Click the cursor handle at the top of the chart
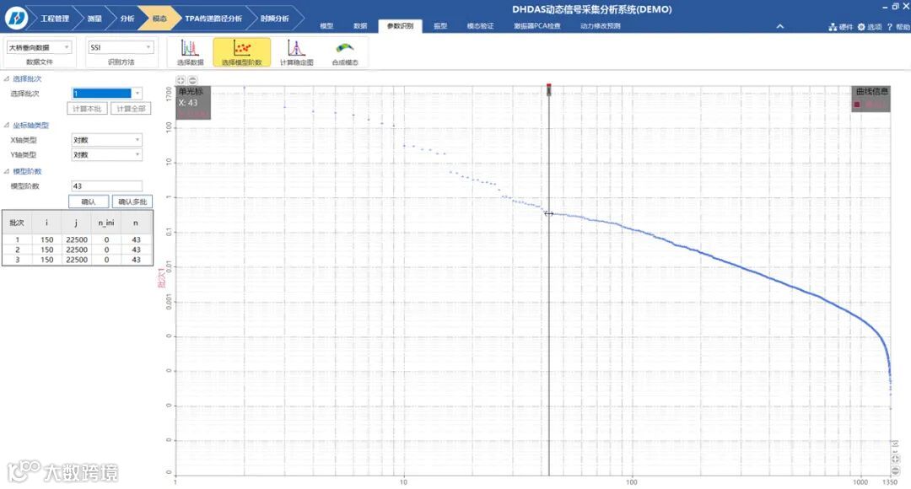The height and width of the screenshot is (489, 911). click(548, 89)
